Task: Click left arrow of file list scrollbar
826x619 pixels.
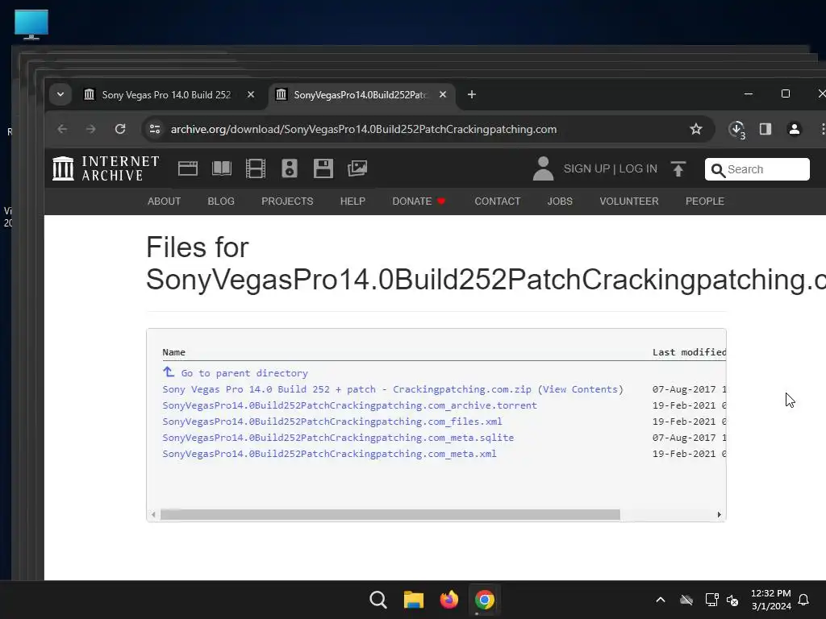Action: (153, 514)
